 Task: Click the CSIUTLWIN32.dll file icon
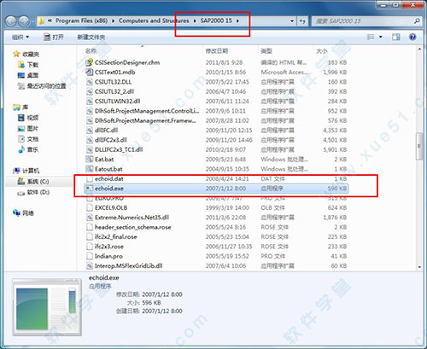click(x=90, y=102)
